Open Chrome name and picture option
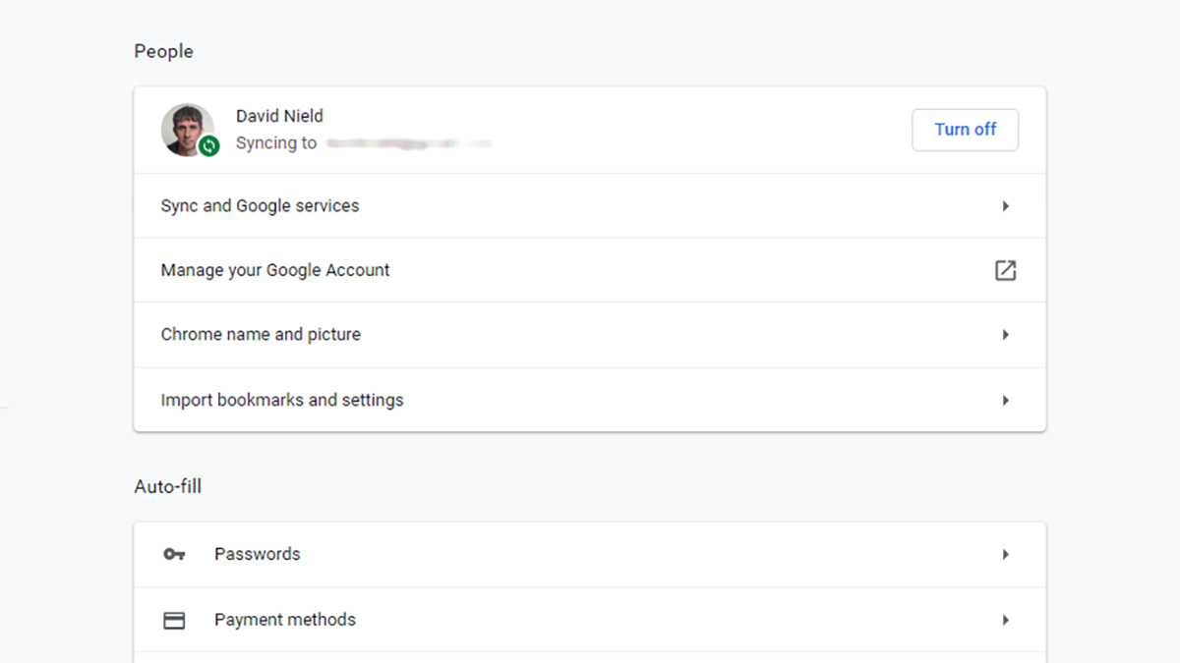Viewport: 1180px width, 663px height. [590, 335]
